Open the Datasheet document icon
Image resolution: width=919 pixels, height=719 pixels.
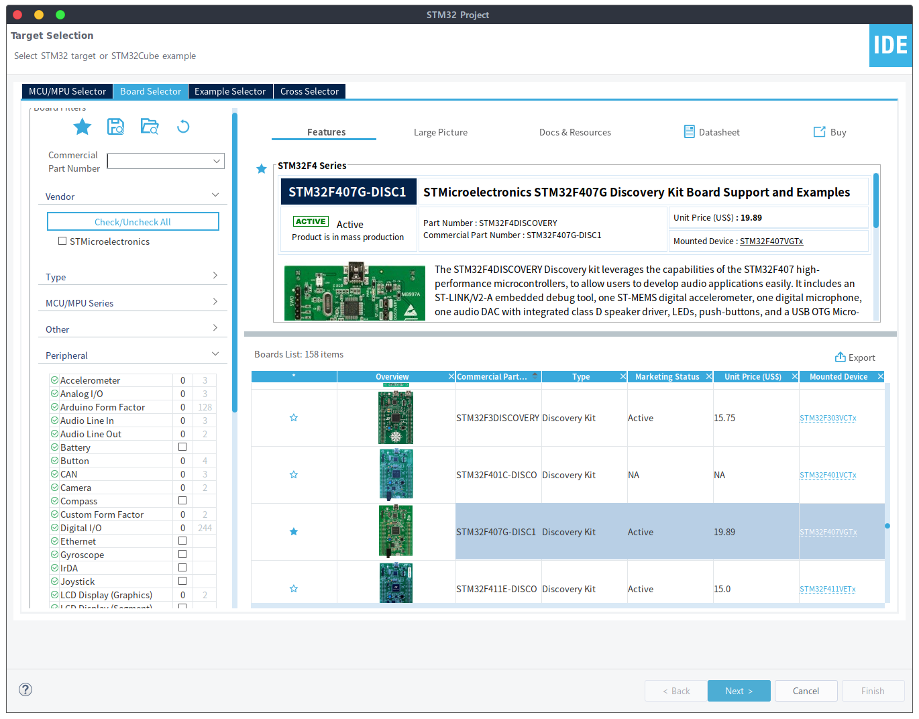pyautogui.click(x=690, y=131)
